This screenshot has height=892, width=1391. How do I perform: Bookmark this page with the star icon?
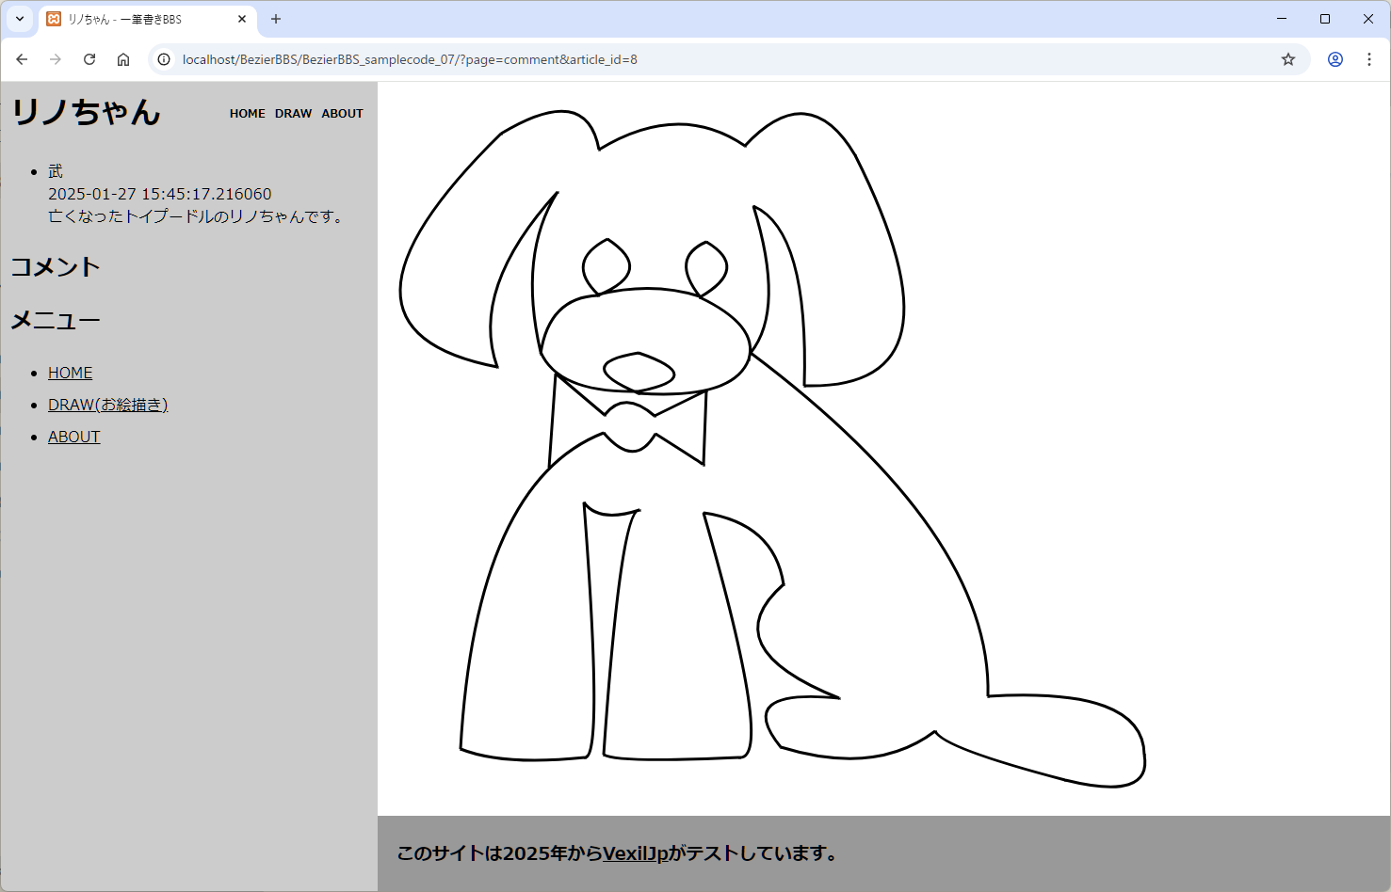tap(1288, 59)
